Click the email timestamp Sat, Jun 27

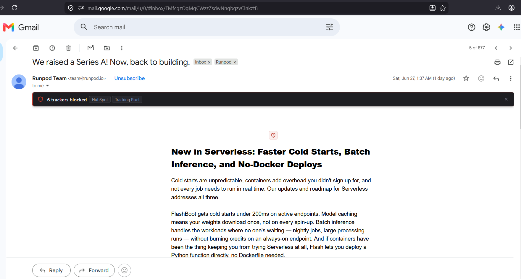(424, 78)
